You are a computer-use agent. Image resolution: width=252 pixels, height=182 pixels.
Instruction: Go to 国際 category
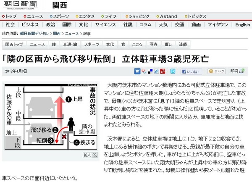point(67,25)
